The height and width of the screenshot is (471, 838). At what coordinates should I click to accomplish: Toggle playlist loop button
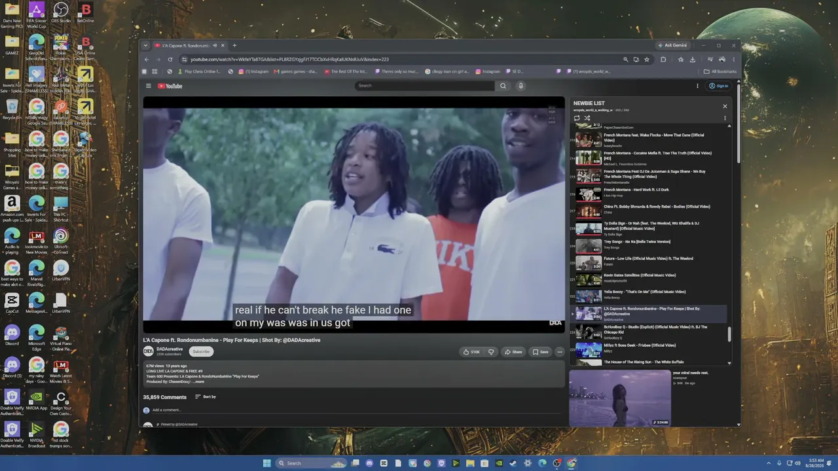point(577,118)
